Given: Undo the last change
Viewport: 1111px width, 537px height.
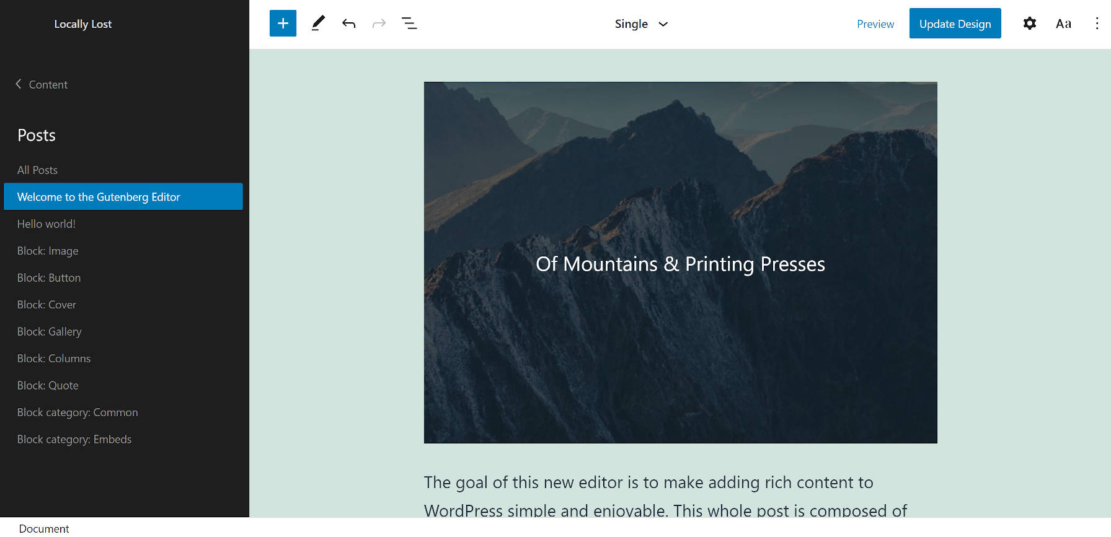Looking at the screenshot, I should (349, 24).
